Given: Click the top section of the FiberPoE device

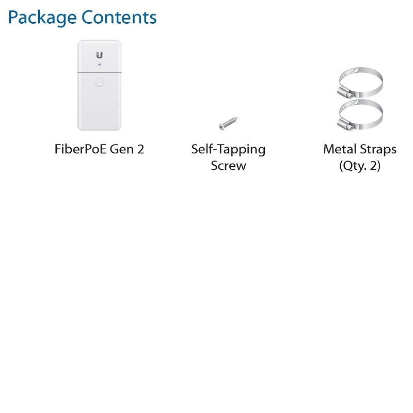Looking at the screenshot, I should pos(99,56).
